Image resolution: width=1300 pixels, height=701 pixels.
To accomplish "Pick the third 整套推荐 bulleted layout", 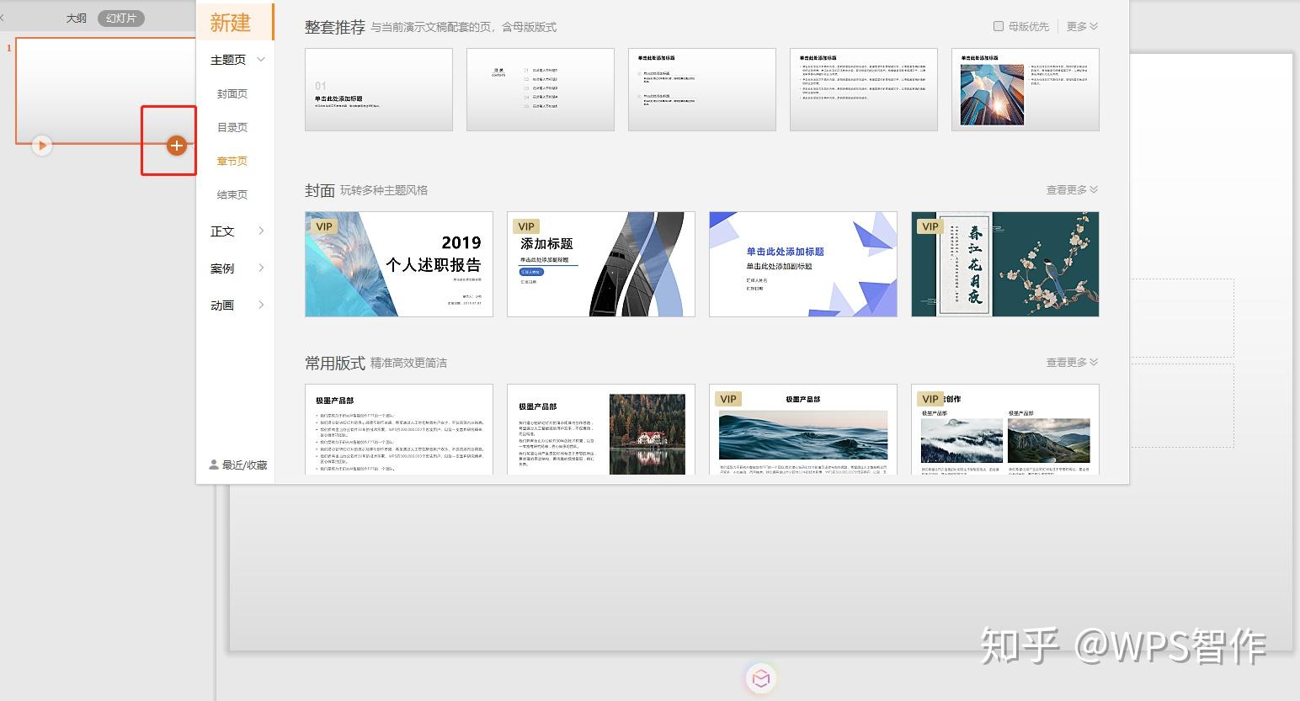I will [702, 89].
